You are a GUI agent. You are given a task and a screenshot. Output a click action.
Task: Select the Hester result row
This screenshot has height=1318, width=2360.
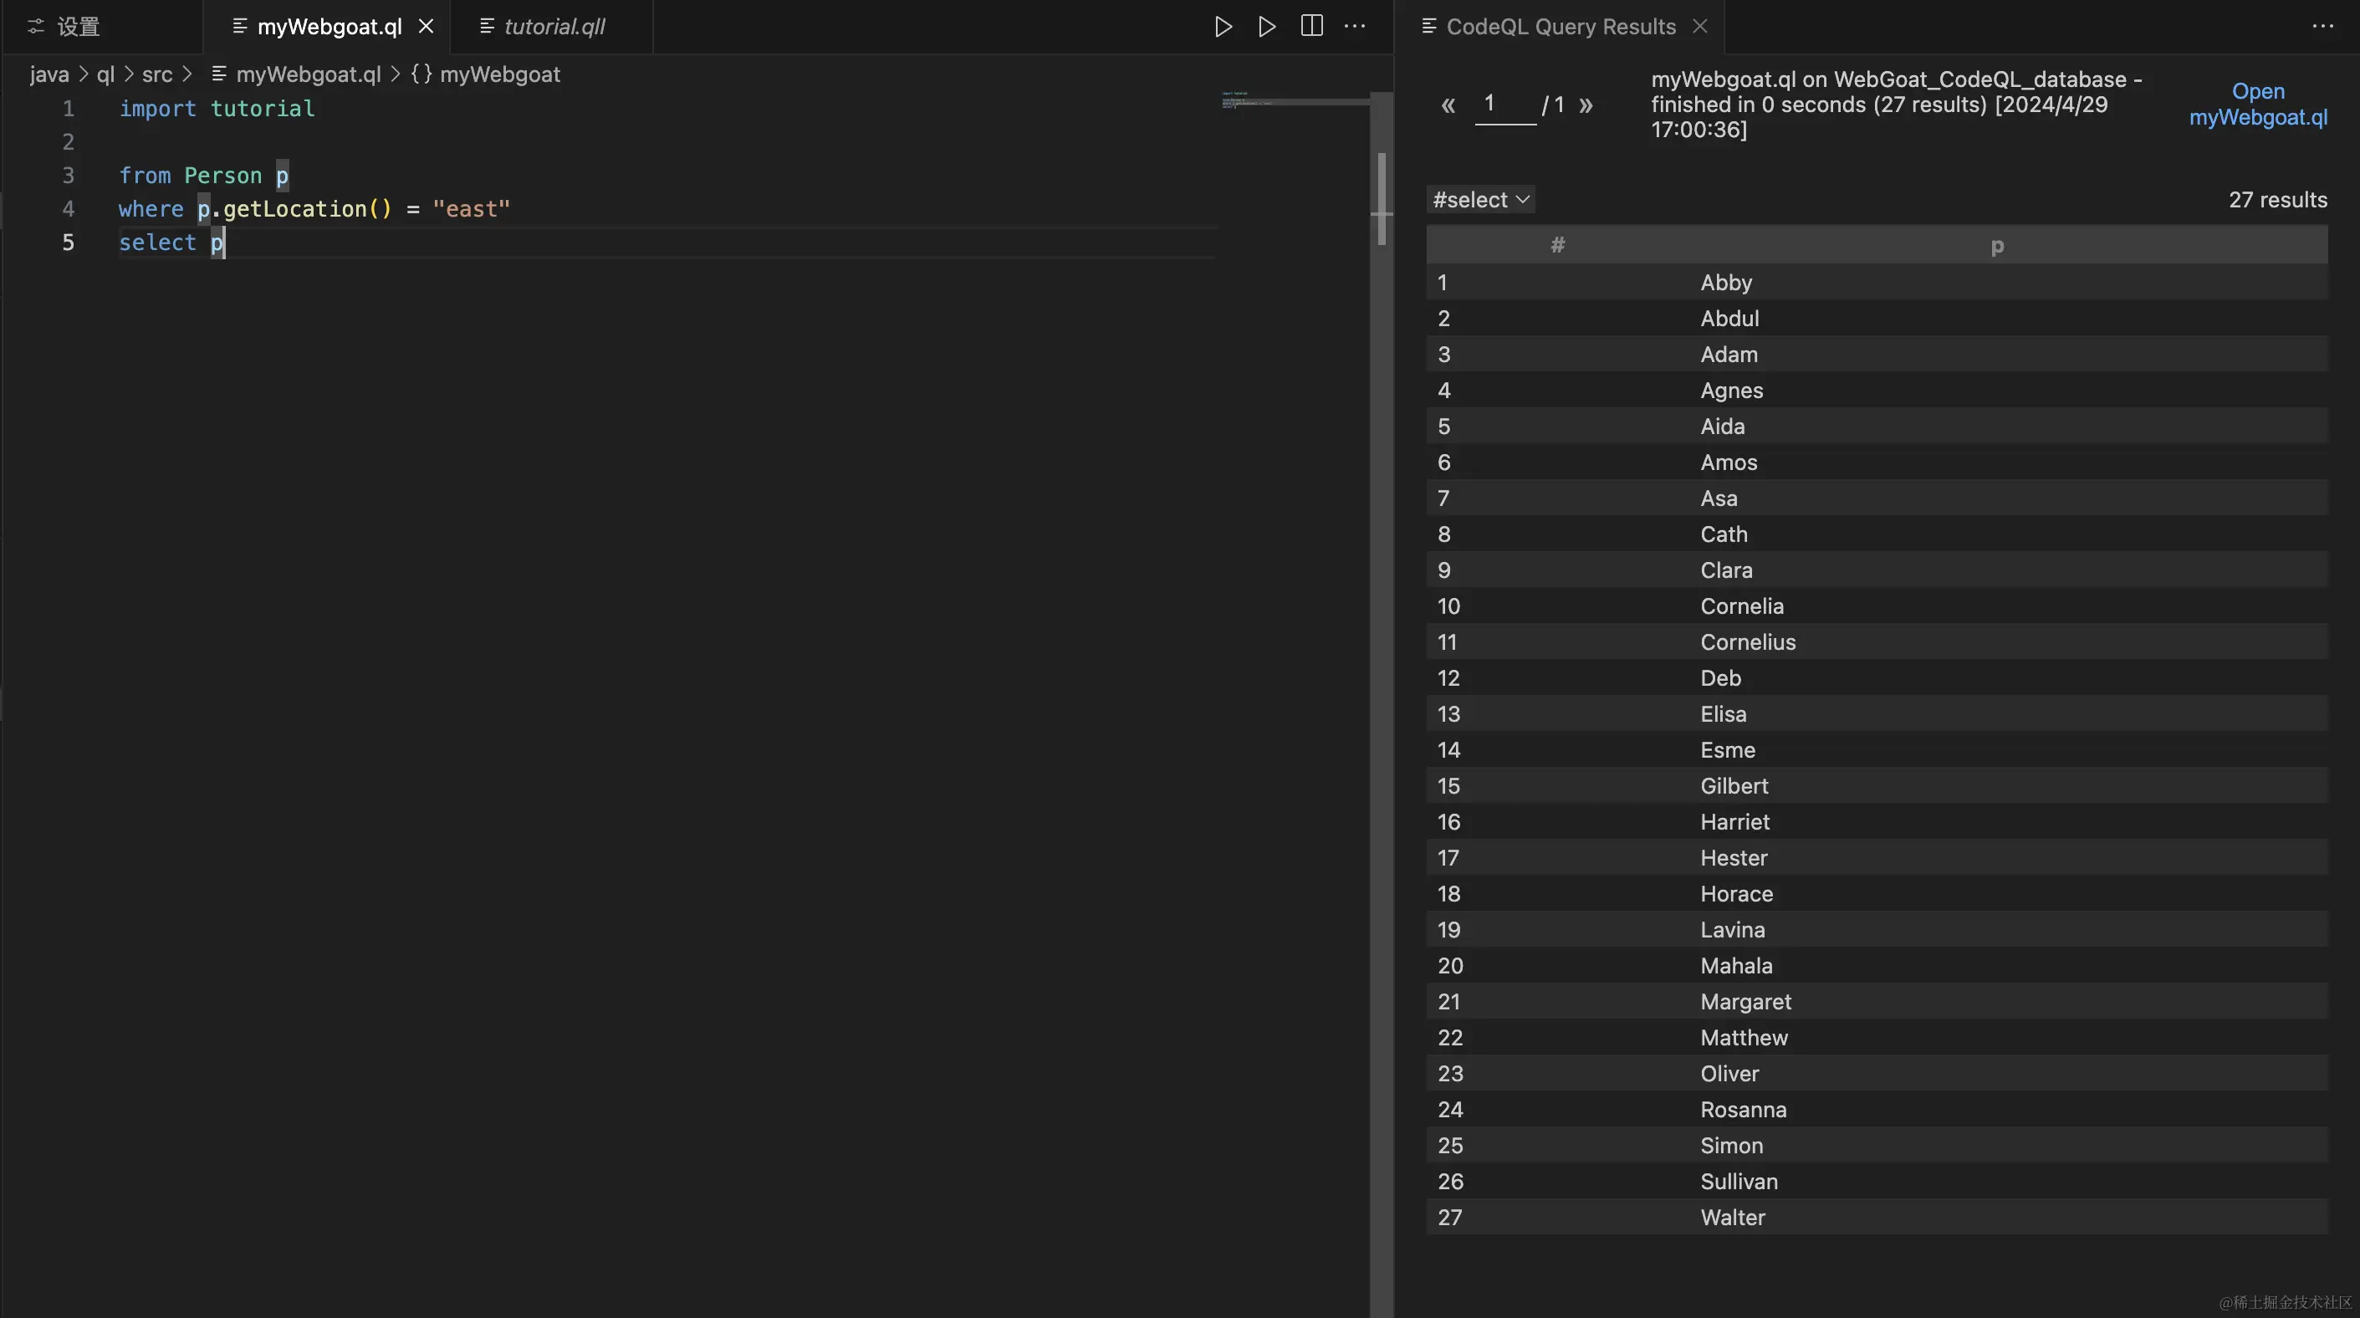pyautogui.click(x=1877, y=857)
